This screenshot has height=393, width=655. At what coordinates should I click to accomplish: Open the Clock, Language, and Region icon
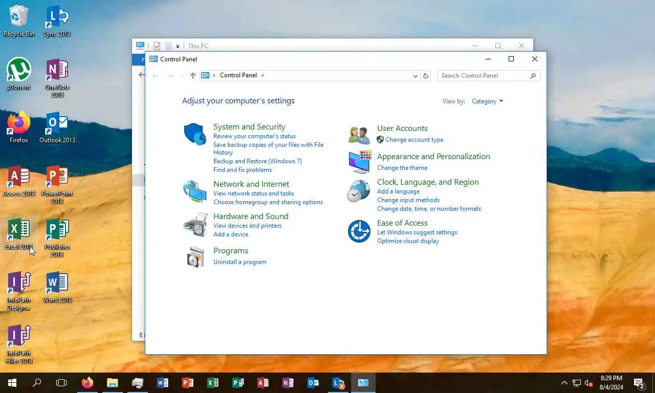click(x=359, y=191)
